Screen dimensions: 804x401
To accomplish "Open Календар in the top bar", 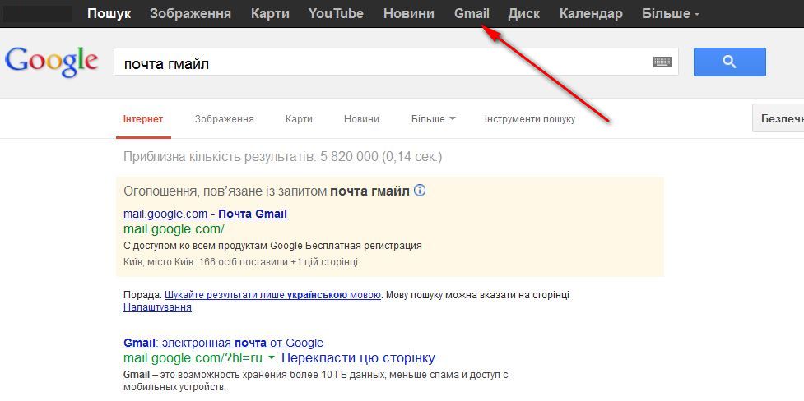I will click(x=591, y=14).
